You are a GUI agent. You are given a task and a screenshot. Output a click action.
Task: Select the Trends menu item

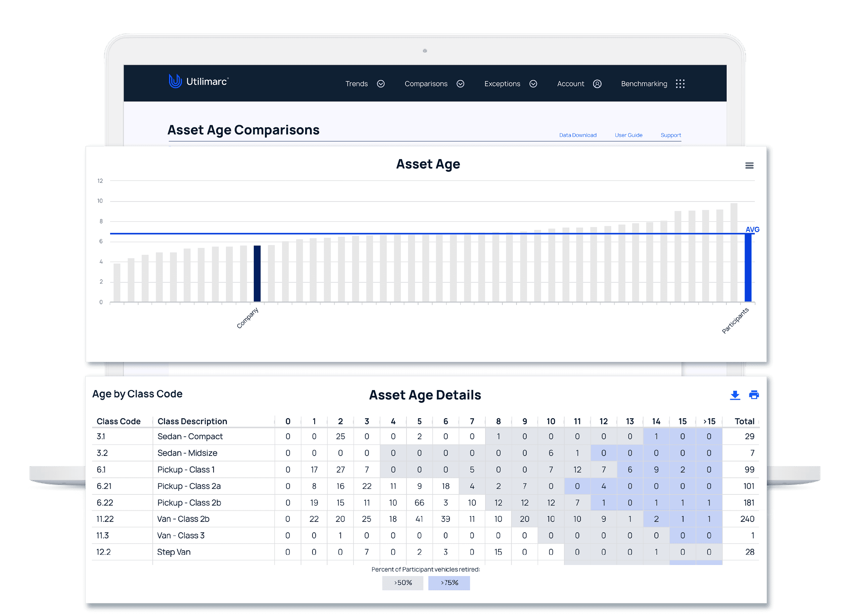(x=356, y=84)
